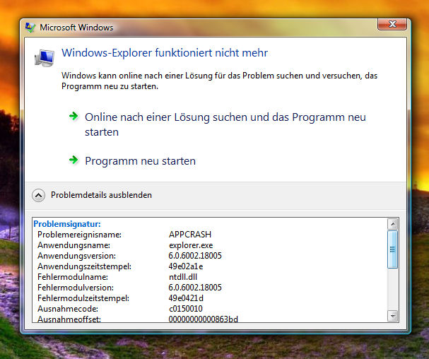Click Fehlermodulzeitstempel value '49e0421d'

(x=186, y=298)
